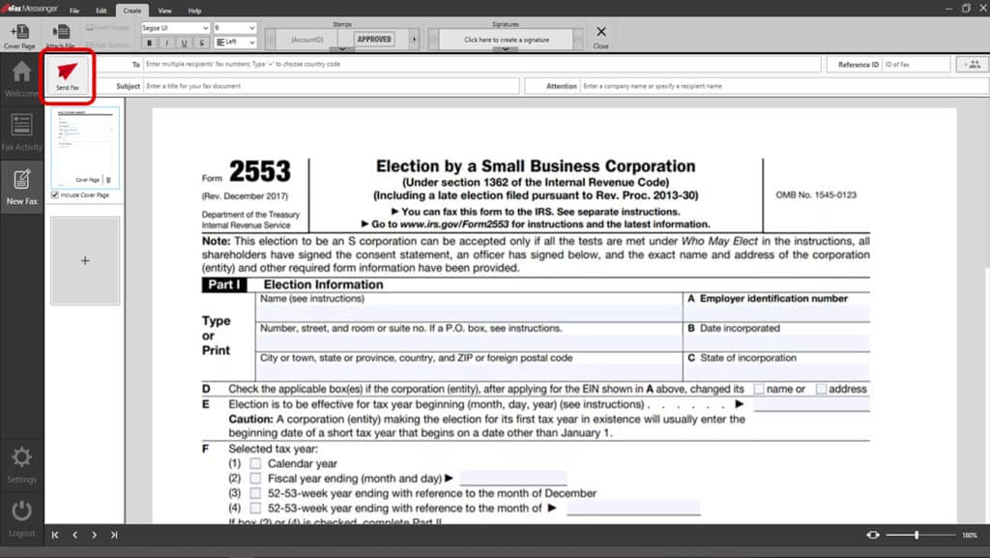Adjust the zoom slider at bottom right
The width and height of the screenshot is (990, 558).
pos(916,535)
